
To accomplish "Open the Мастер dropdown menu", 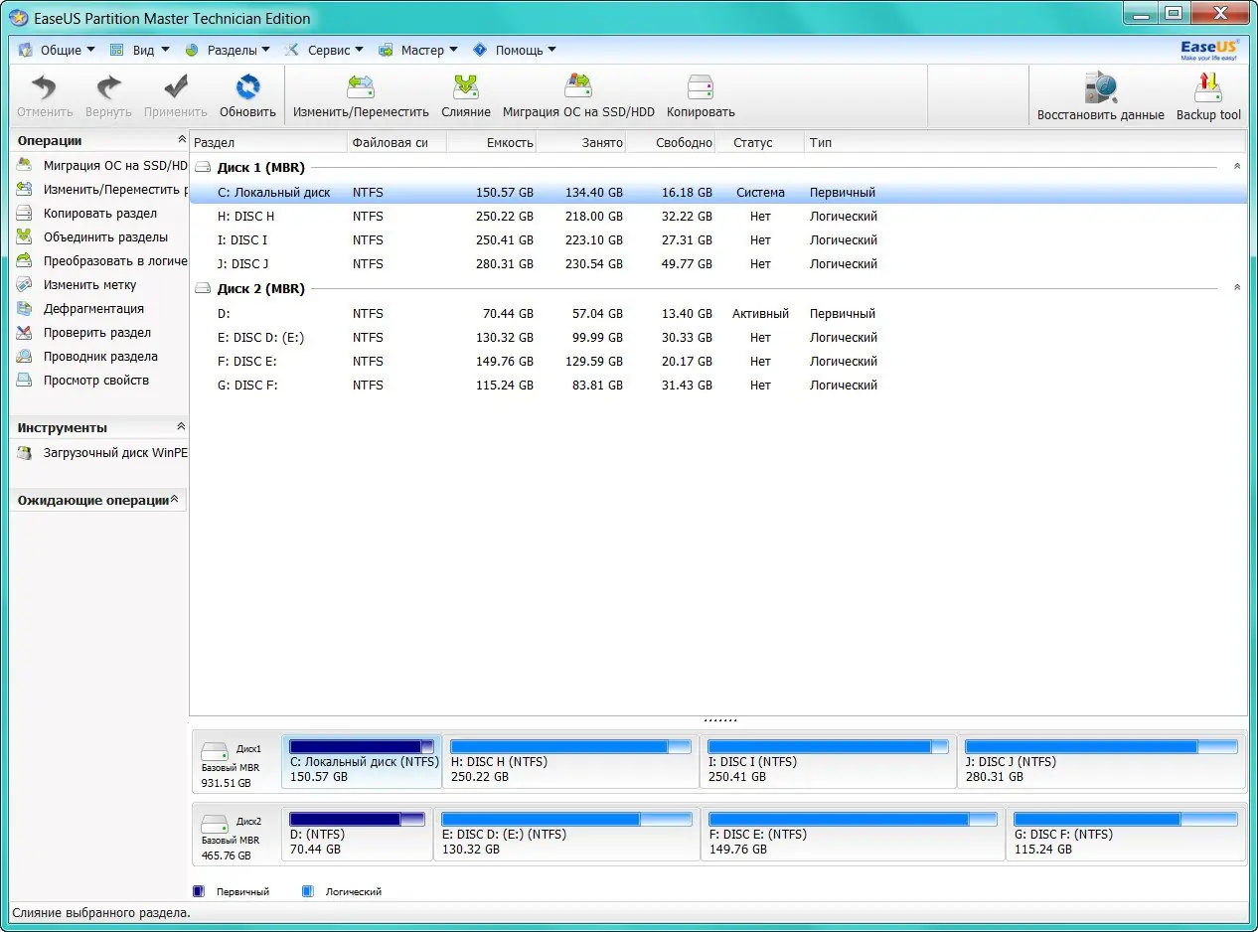I will pyautogui.click(x=417, y=49).
